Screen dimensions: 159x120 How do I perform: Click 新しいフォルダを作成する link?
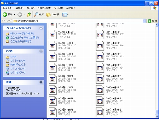[22, 33]
